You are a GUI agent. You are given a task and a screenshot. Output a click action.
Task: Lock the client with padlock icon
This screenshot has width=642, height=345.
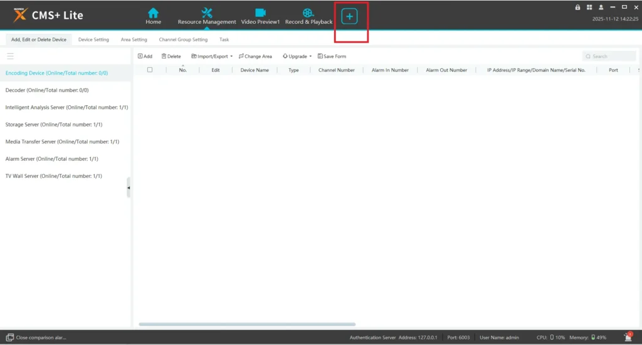pos(577,7)
